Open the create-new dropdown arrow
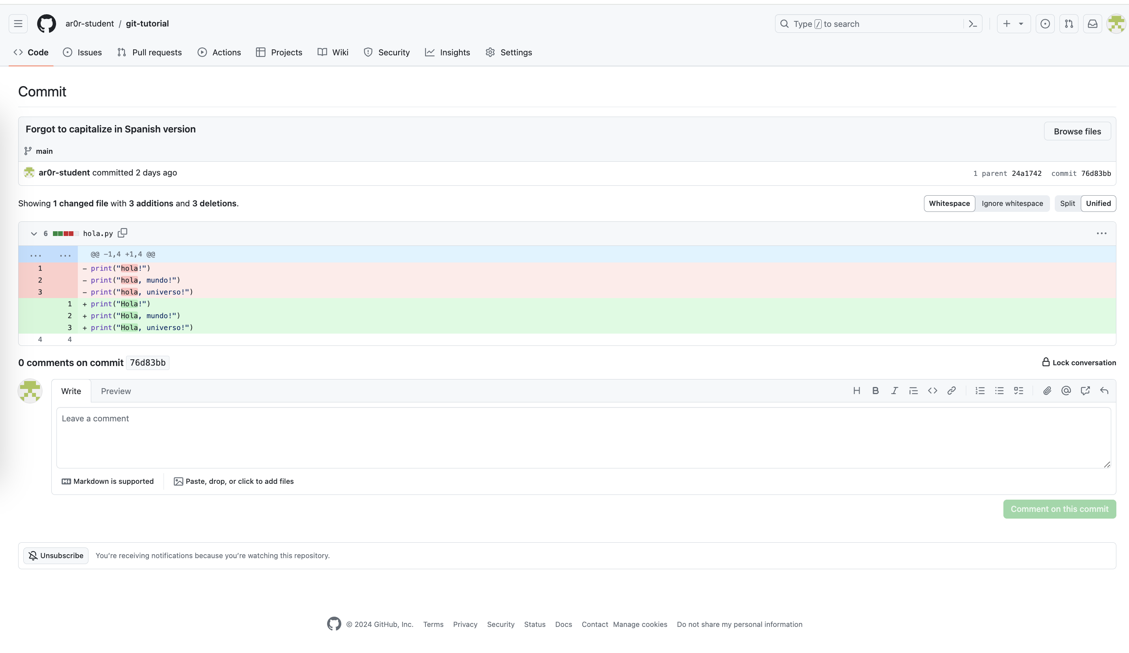The image size is (1129, 653). pyautogui.click(x=1021, y=24)
